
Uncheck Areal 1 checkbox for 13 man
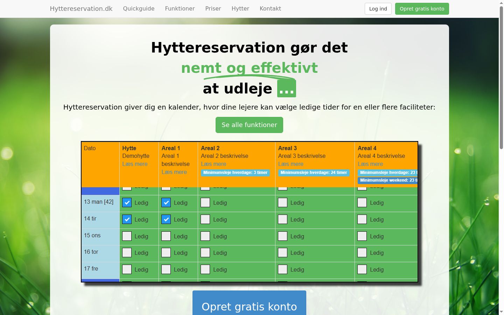click(166, 203)
